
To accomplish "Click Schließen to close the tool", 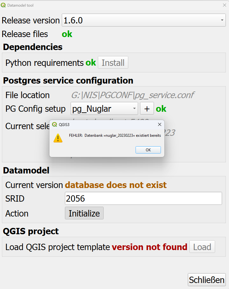I will pos(207,280).
